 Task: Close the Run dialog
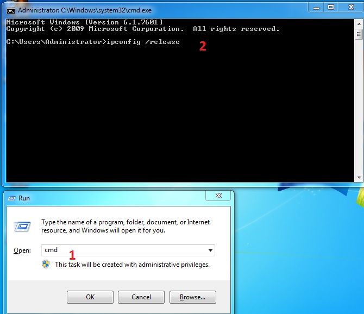(x=218, y=196)
